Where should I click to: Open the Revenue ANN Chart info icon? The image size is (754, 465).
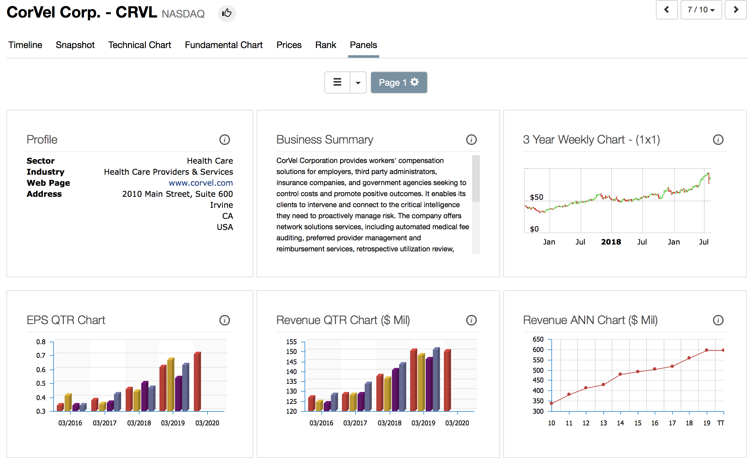pos(718,320)
